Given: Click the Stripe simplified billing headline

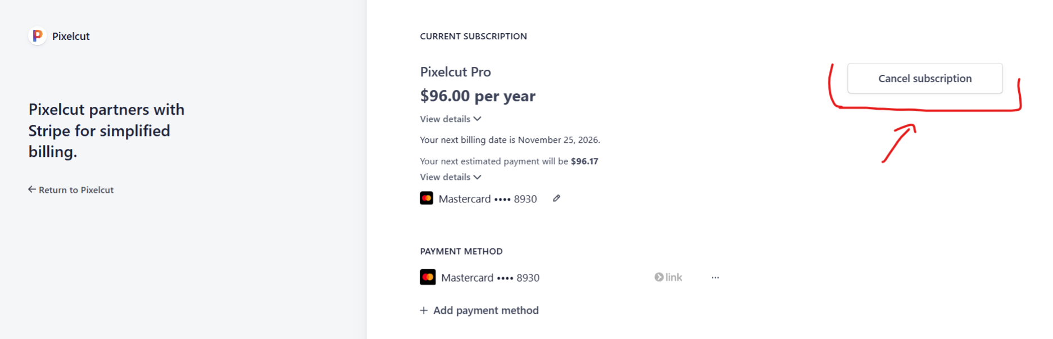Looking at the screenshot, I should point(106,130).
